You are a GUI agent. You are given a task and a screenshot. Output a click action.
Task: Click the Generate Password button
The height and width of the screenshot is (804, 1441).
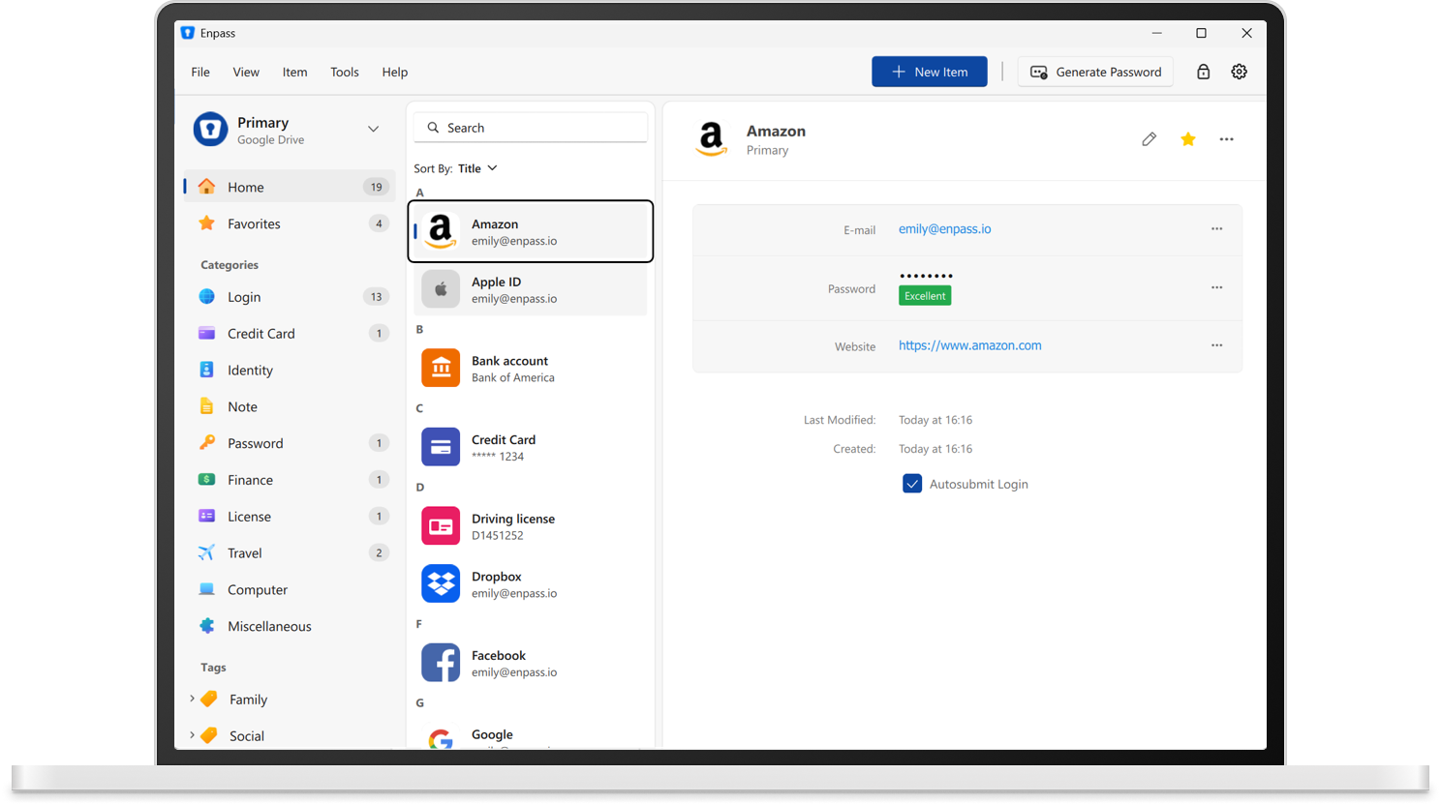tap(1095, 72)
